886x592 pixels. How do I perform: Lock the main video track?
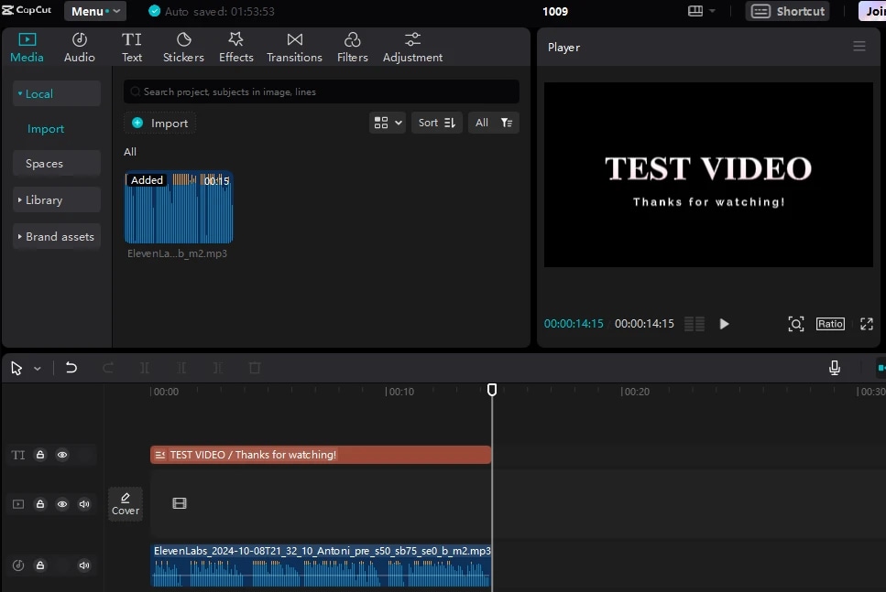pyautogui.click(x=40, y=504)
